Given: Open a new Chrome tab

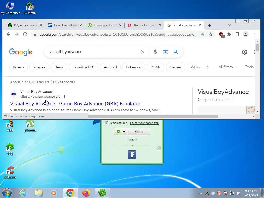Looking at the screenshot, I should (x=209, y=25).
